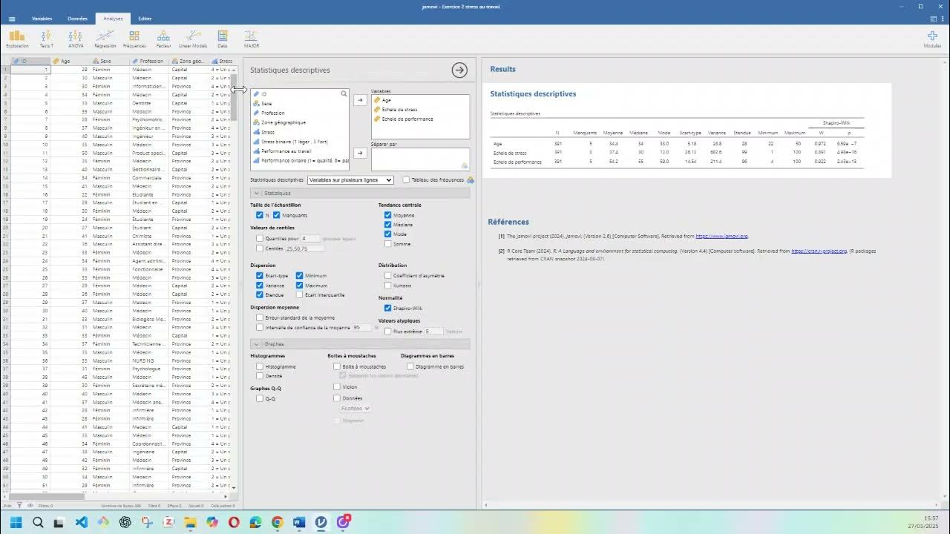Open the cran.r-project.org reference link
Viewport: 950px width, 534px height.
click(x=819, y=251)
